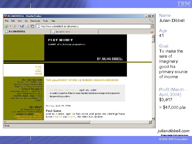The height and width of the screenshot is (144, 192).
Task: Open the Help menu
Action: [x=53, y=21]
